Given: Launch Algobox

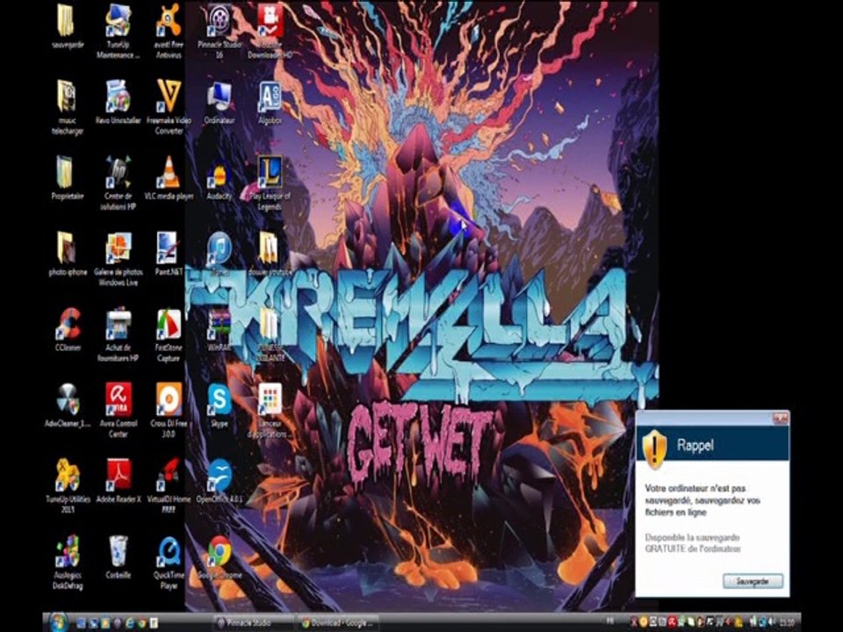Looking at the screenshot, I should [270, 102].
